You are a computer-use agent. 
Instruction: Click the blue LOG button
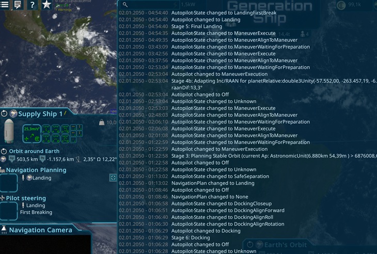(114, 112)
